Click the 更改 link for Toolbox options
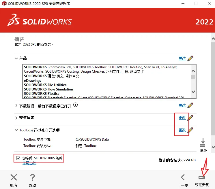The image size is (215, 189). click(182, 130)
